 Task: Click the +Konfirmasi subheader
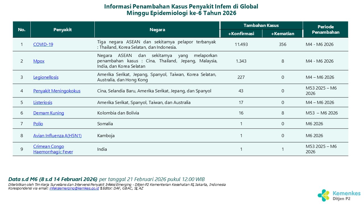241,34
